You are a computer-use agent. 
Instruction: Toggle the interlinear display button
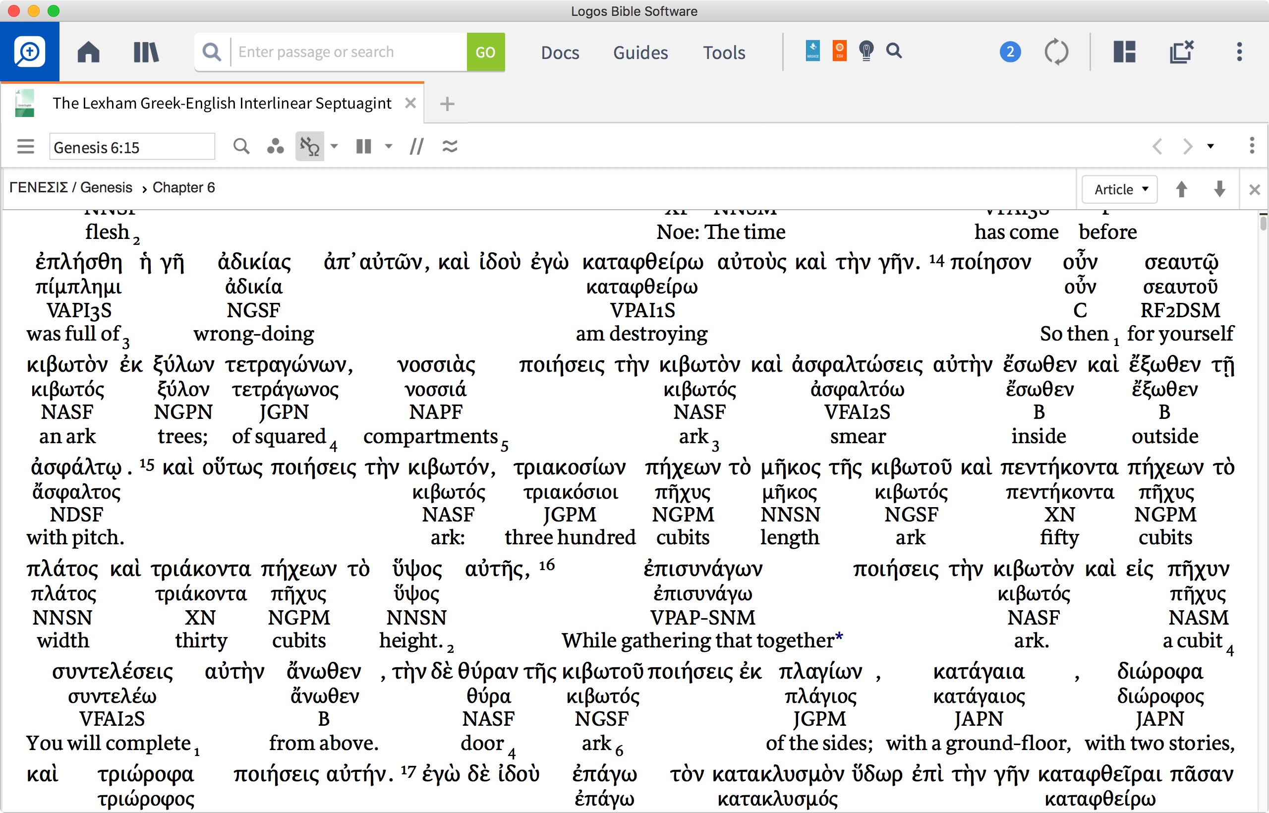point(309,146)
